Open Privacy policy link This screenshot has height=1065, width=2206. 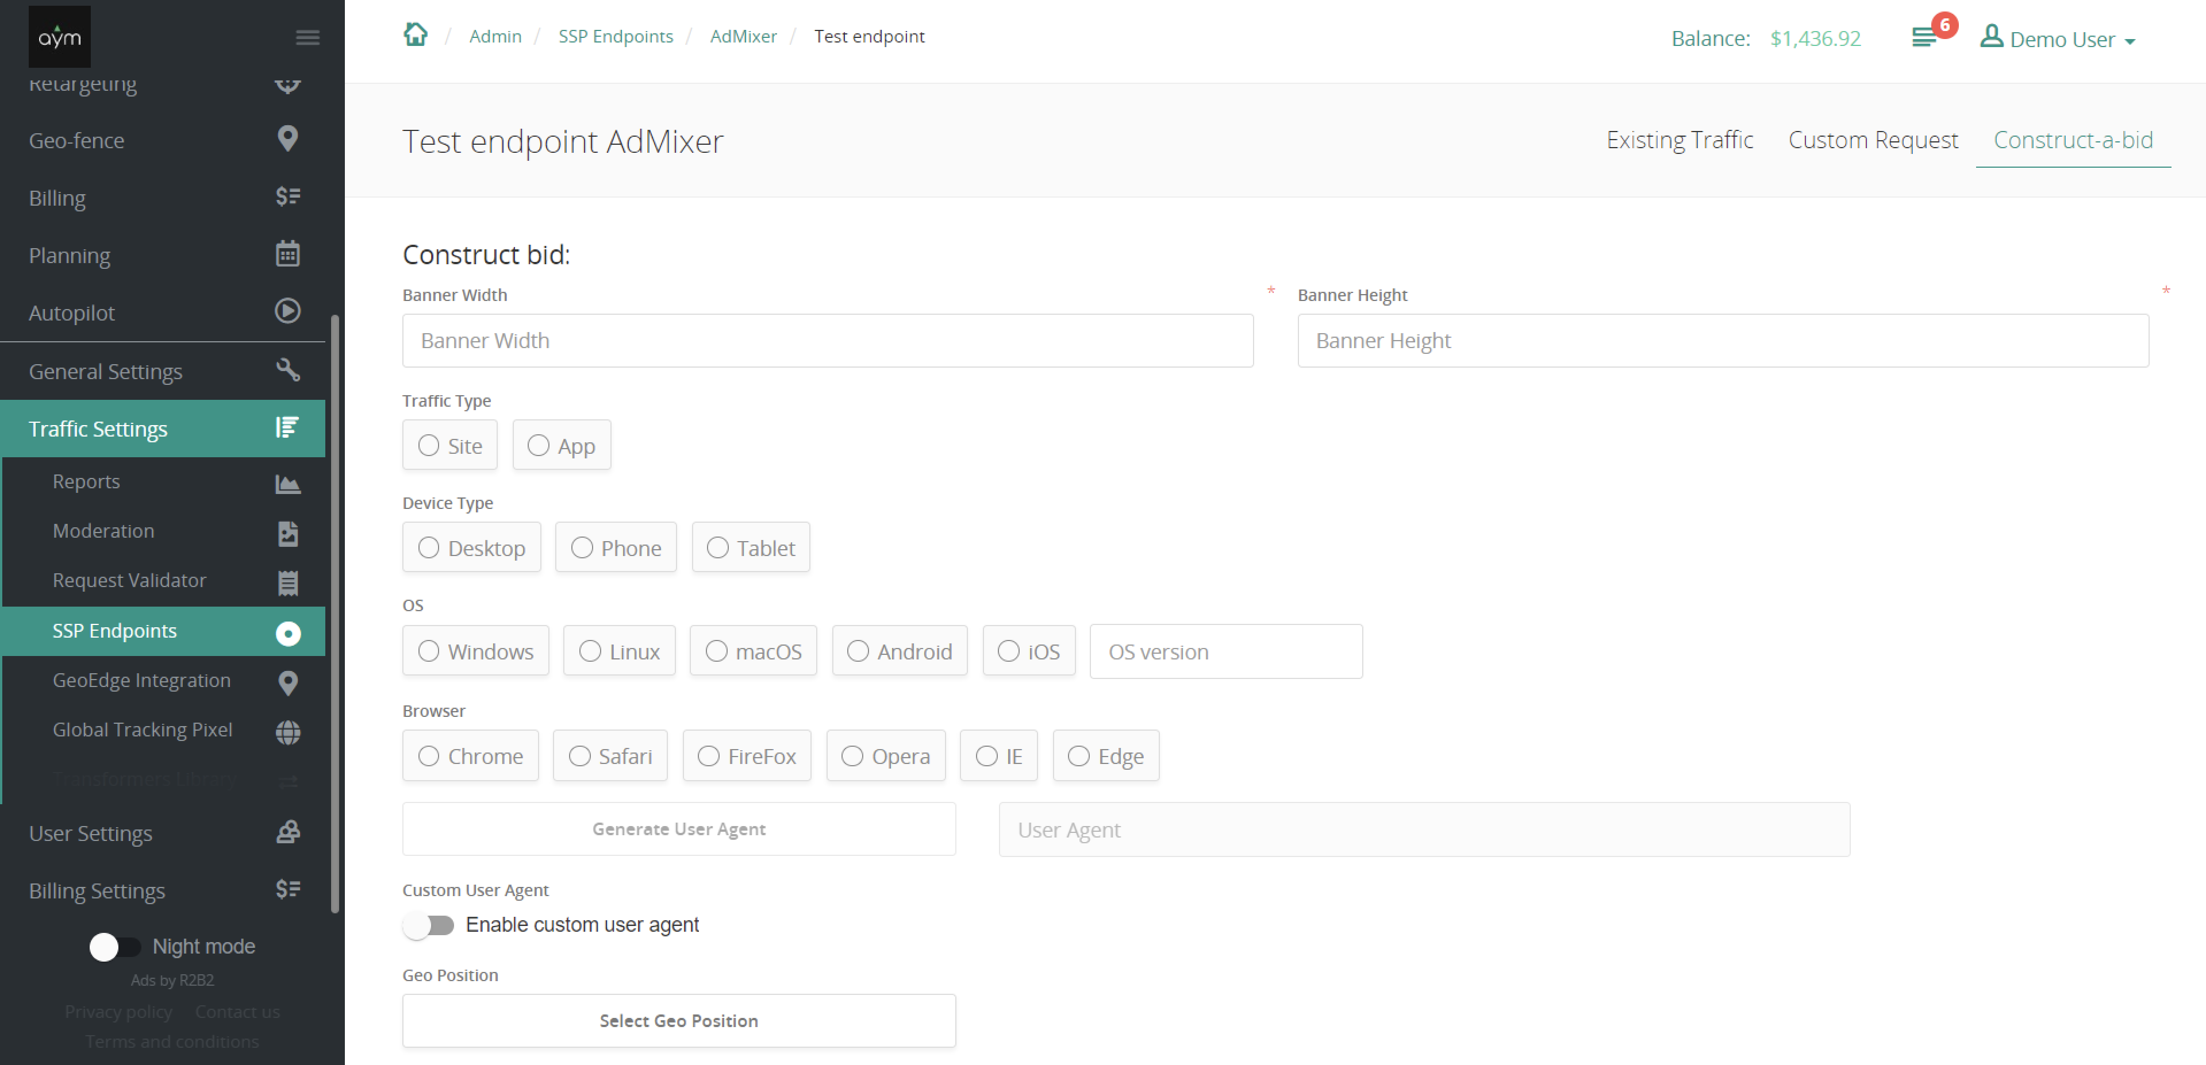(x=118, y=1011)
